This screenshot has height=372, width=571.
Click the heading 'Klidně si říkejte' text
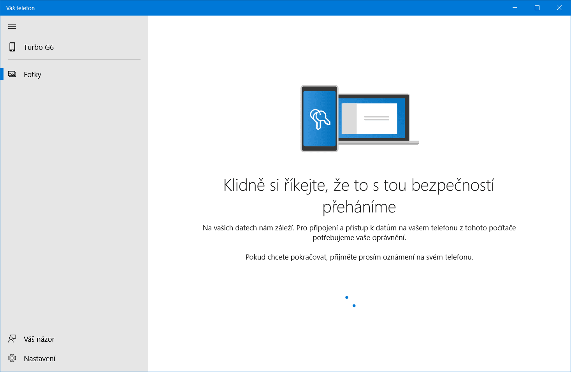[x=359, y=196]
